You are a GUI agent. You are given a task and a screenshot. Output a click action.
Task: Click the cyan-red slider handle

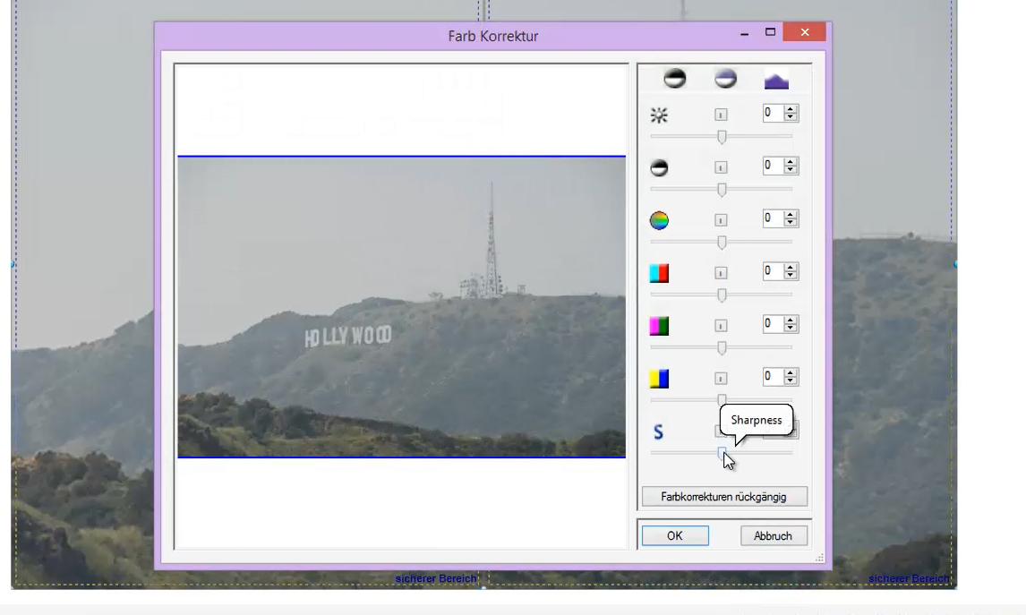click(722, 295)
